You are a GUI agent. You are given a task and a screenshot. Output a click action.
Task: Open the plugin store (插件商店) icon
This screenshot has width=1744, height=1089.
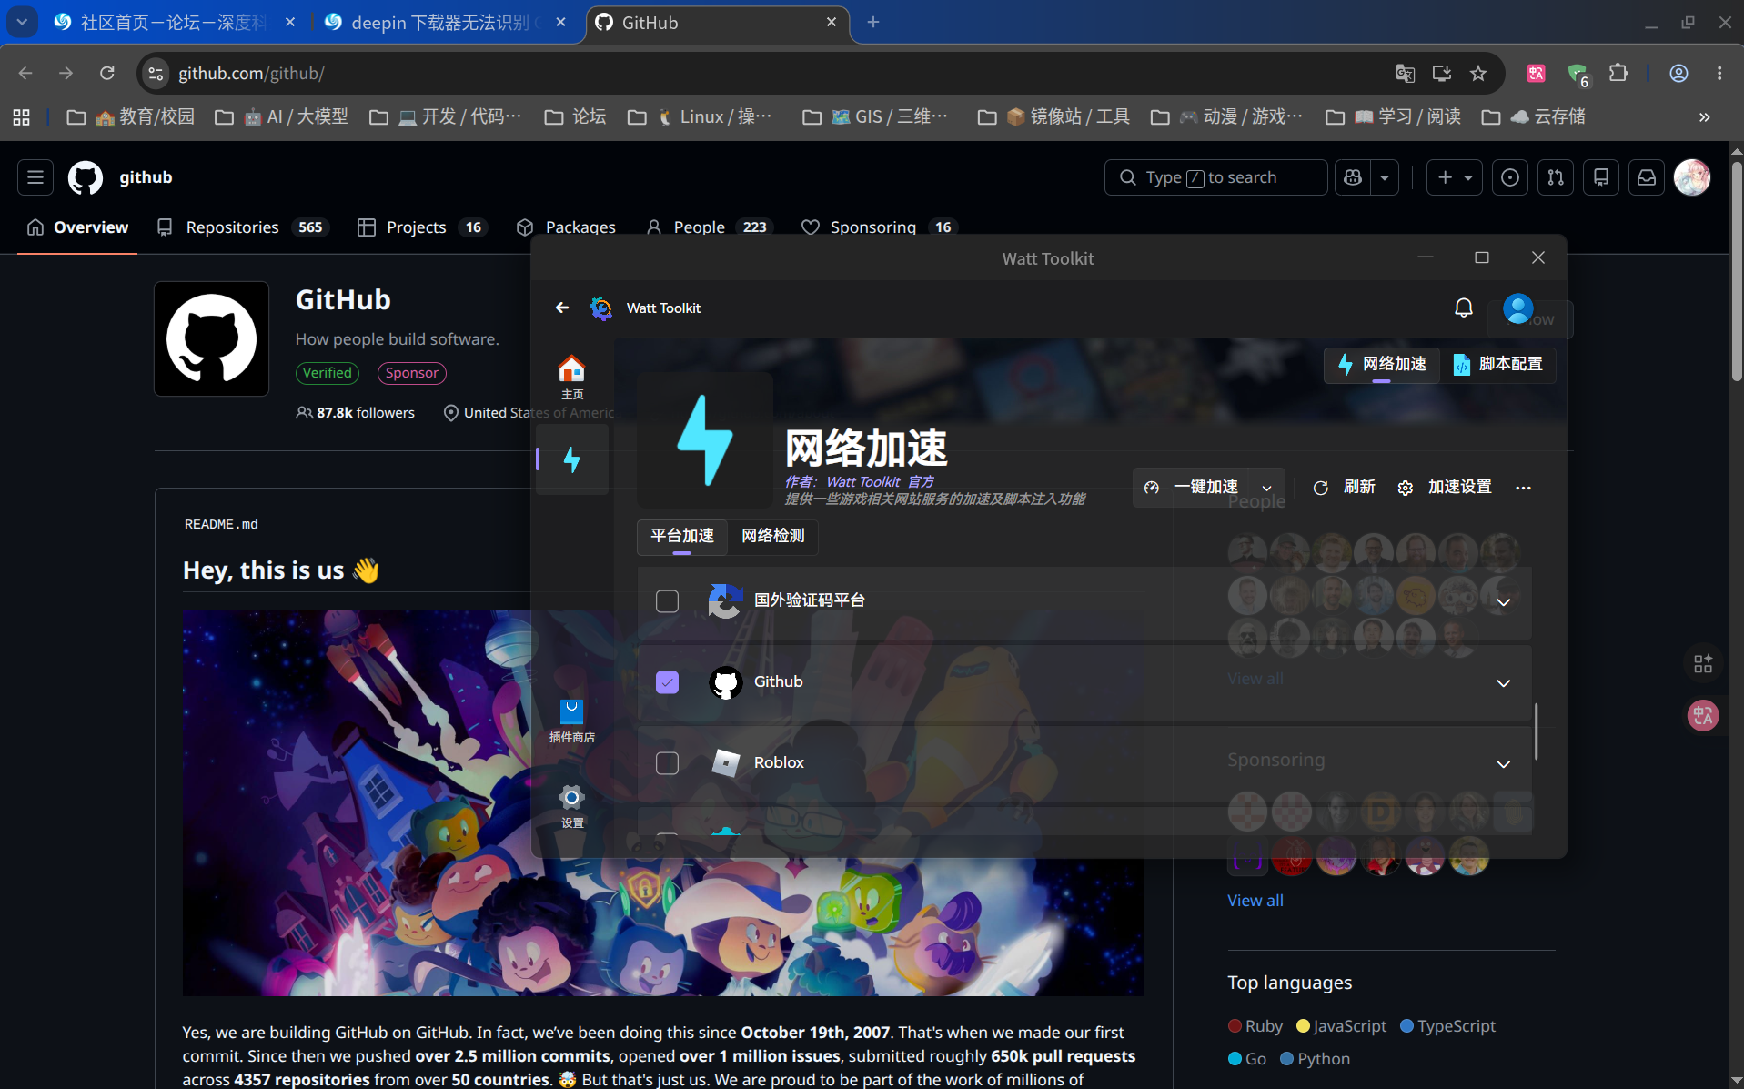[571, 721]
